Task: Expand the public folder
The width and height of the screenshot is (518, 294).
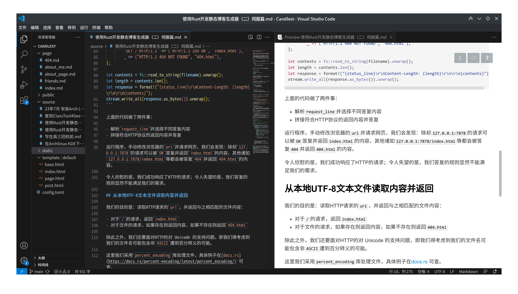Action: [x=48, y=95]
